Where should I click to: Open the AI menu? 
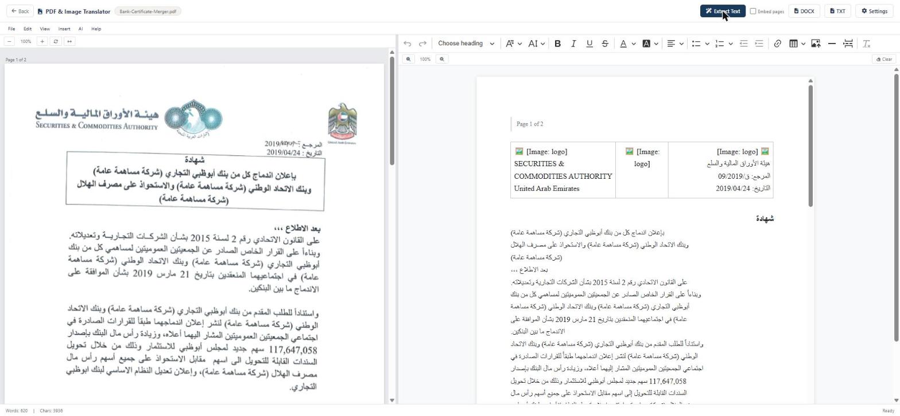coord(80,29)
